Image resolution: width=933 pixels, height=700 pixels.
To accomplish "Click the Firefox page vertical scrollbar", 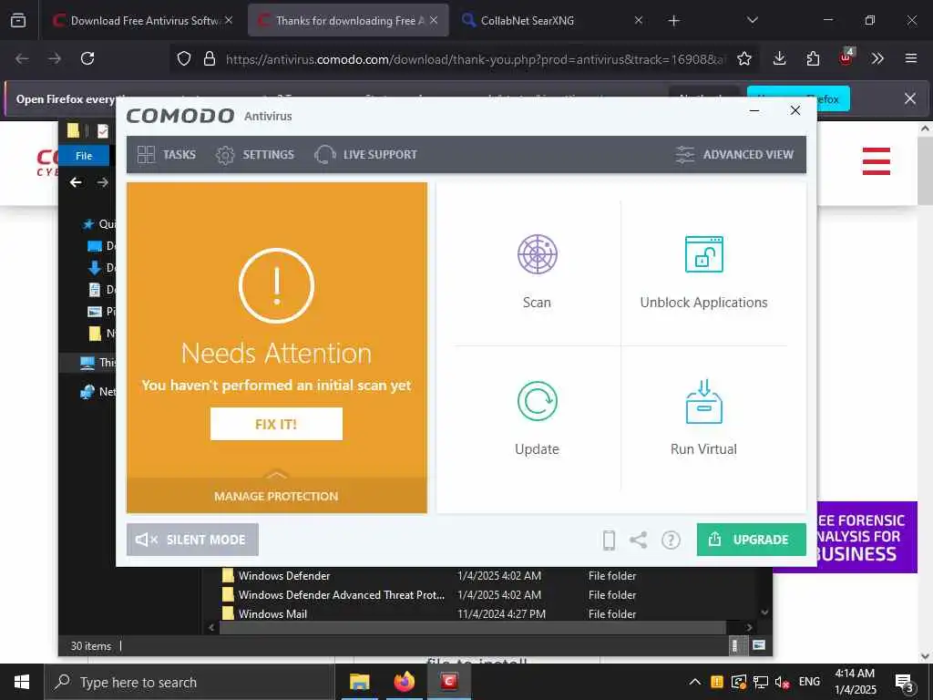I will (925, 170).
